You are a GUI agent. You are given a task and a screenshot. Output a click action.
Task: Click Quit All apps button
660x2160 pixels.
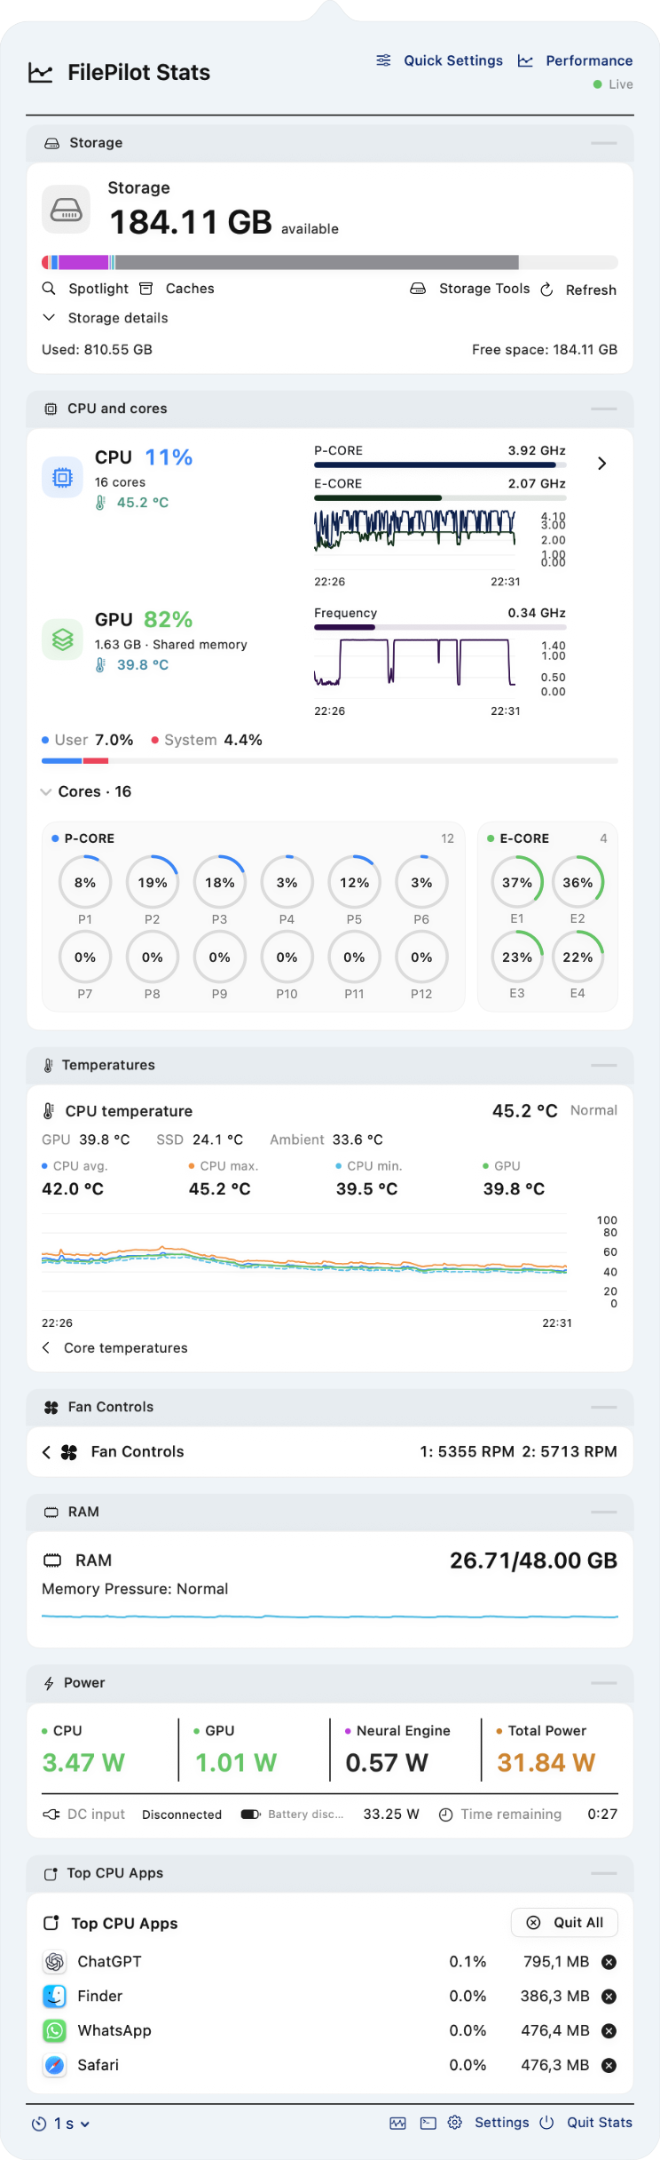point(565,1923)
